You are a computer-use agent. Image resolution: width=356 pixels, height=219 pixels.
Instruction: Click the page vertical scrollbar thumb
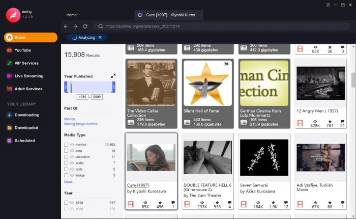pyautogui.click(x=353, y=80)
